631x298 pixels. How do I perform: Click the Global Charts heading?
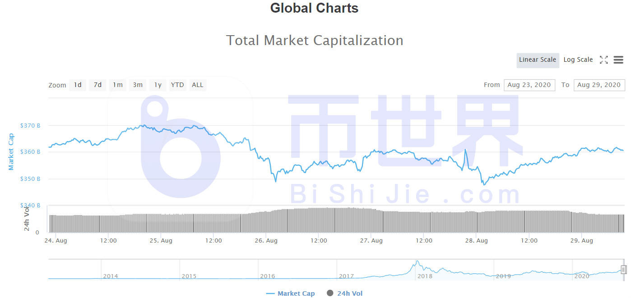tap(314, 8)
